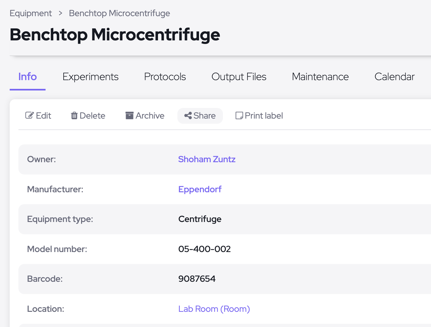Switch to the Info tab
The width and height of the screenshot is (431, 327).
pyautogui.click(x=27, y=77)
